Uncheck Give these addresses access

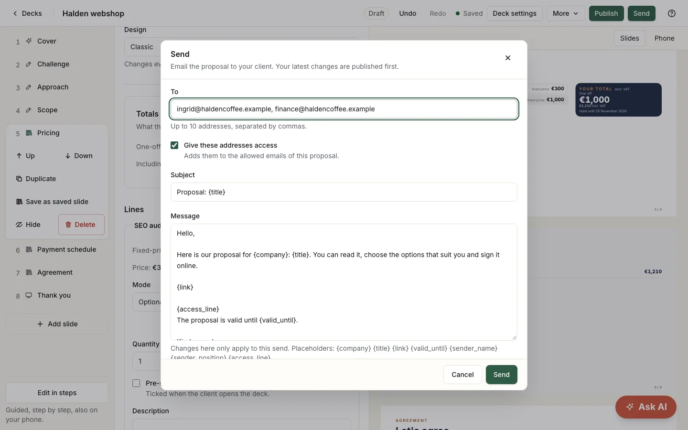point(174,145)
